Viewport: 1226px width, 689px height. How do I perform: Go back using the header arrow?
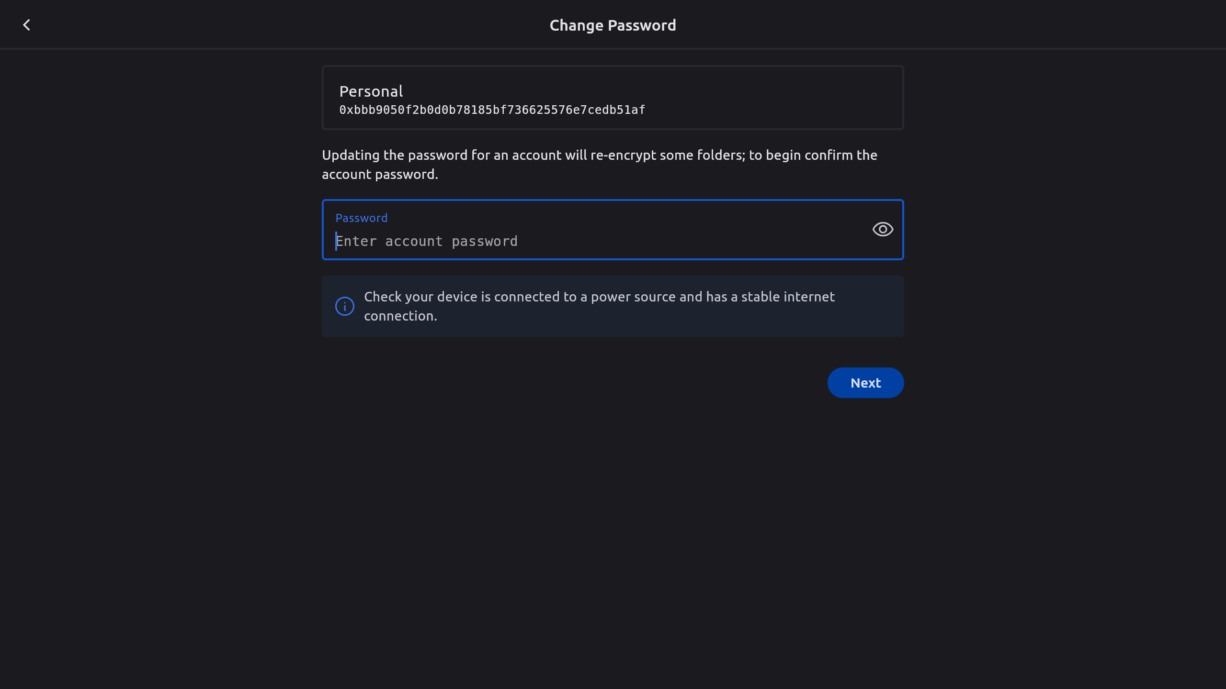[x=27, y=25]
